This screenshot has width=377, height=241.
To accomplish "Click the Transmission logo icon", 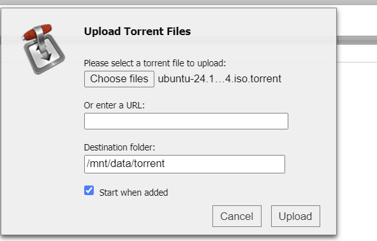I will (x=43, y=49).
